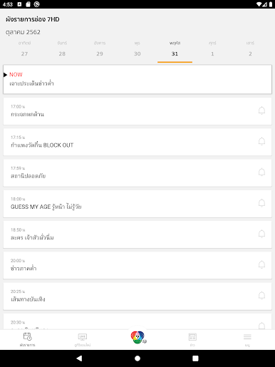Screen dimensions: 275x367
Task: Open the NOW playing program card
Action: (137, 79)
